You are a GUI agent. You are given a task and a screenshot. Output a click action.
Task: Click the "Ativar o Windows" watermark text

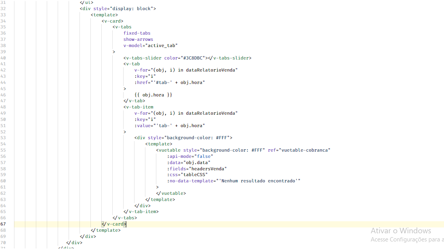[401, 231]
